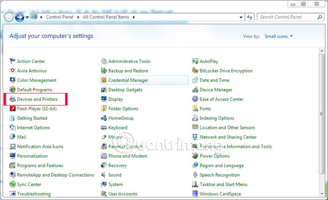The image size is (328, 200).
Task: Click the scrollbar up arrow
Action: 321,51
